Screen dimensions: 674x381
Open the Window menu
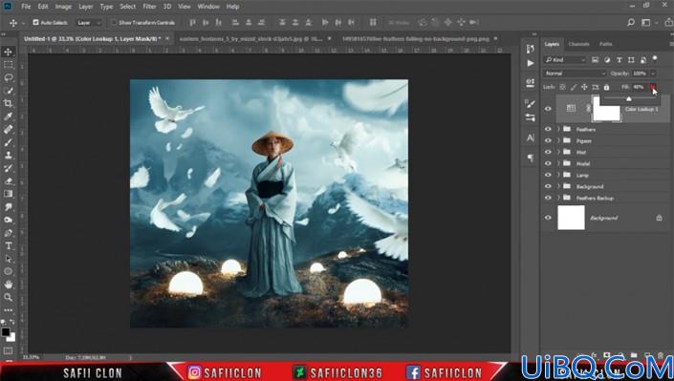tap(208, 7)
